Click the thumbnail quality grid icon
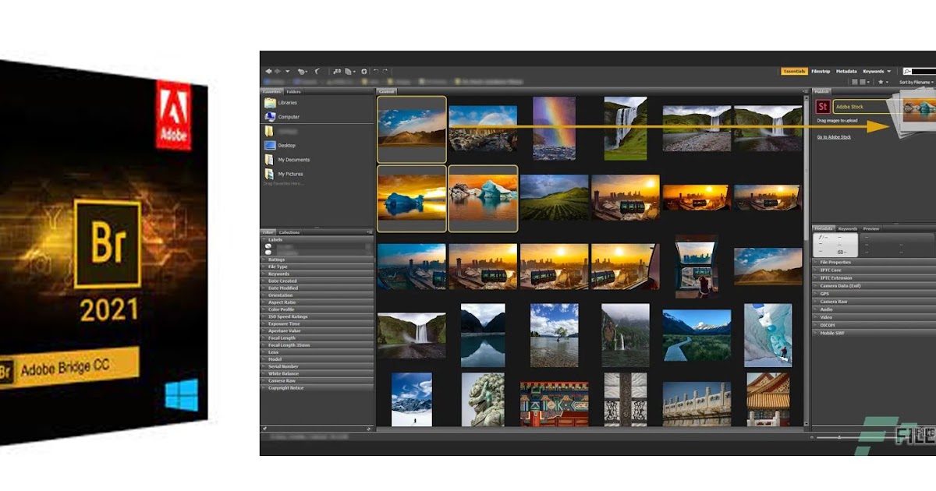 coord(855,82)
